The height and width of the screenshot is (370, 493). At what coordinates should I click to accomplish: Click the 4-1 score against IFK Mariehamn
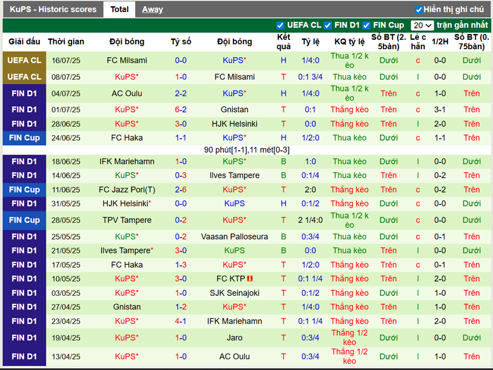[181, 321]
